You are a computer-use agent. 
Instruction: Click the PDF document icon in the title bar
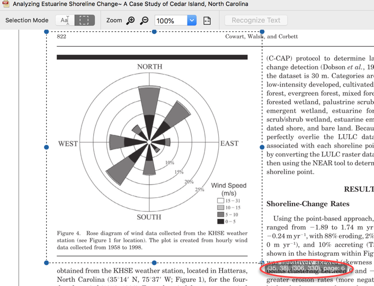(x=6, y=4)
